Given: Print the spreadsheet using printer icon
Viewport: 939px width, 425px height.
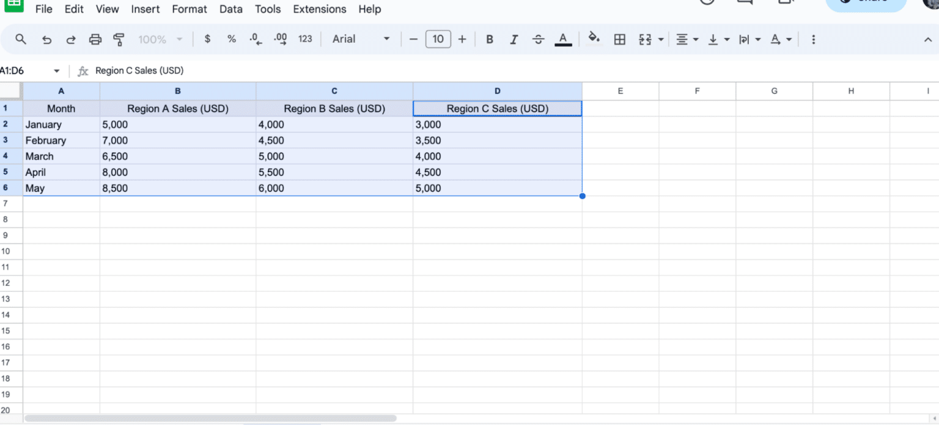Looking at the screenshot, I should [95, 40].
